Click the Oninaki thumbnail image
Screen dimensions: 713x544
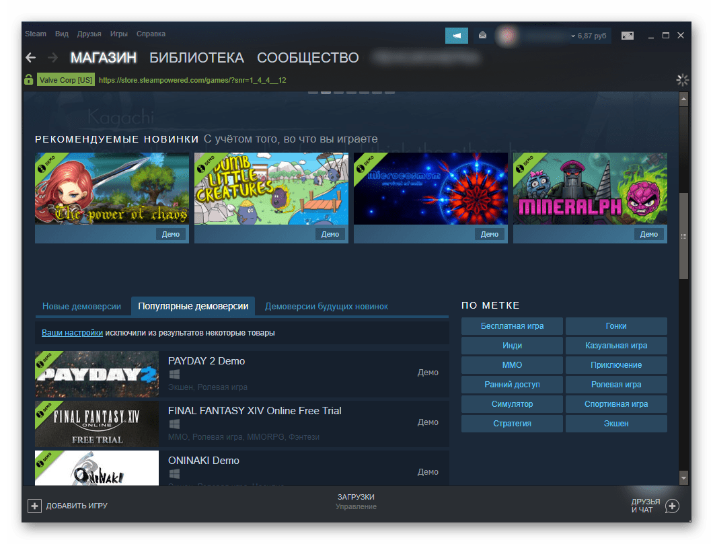tap(97, 468)
